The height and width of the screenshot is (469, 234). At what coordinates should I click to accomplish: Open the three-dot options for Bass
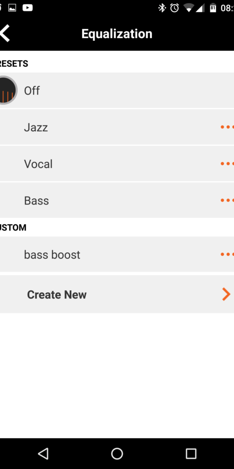tap(227, 200)
